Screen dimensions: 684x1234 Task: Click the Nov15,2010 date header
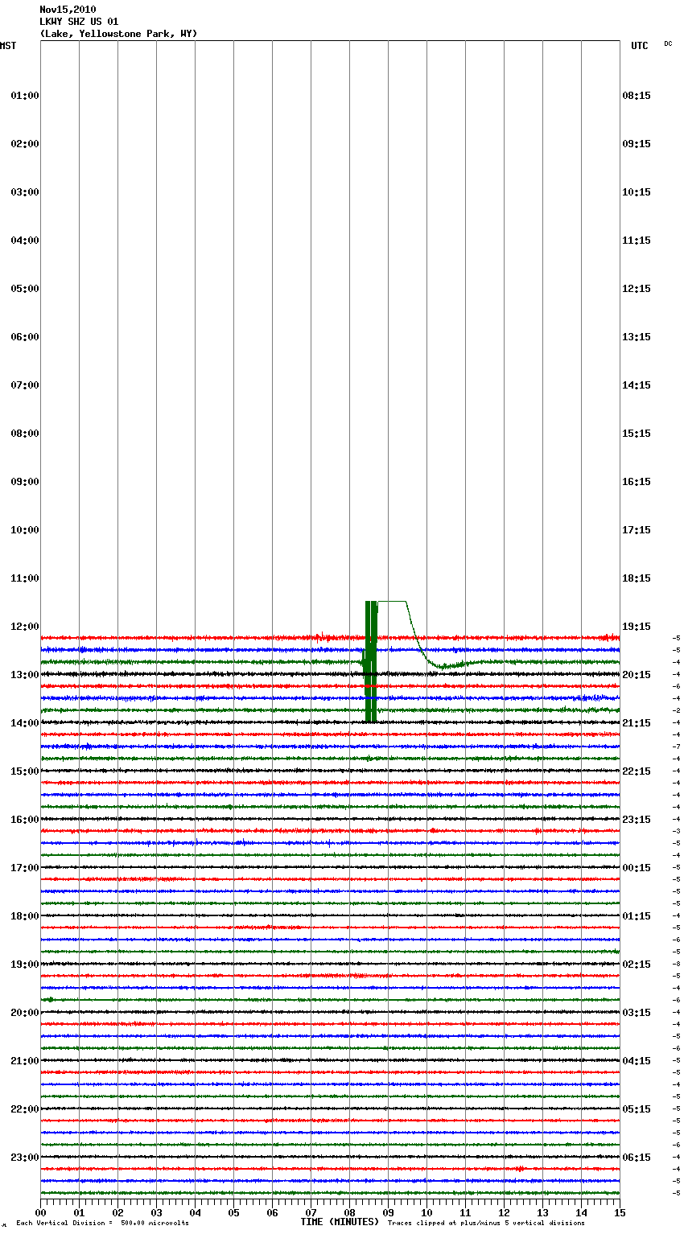tap(68, 10)
